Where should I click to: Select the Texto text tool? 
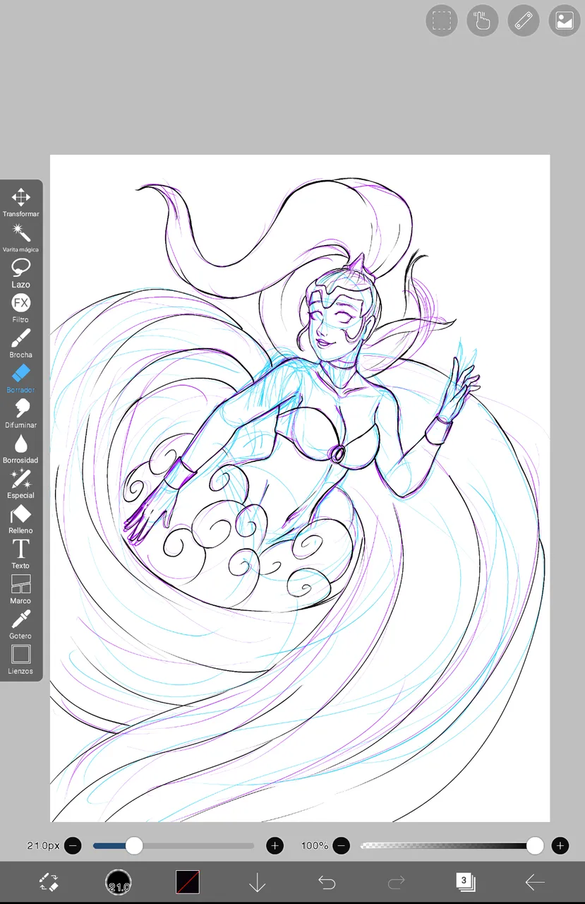click(x=20, y=554)
